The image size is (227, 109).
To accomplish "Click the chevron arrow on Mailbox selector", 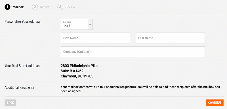I will tap(90, 24).
